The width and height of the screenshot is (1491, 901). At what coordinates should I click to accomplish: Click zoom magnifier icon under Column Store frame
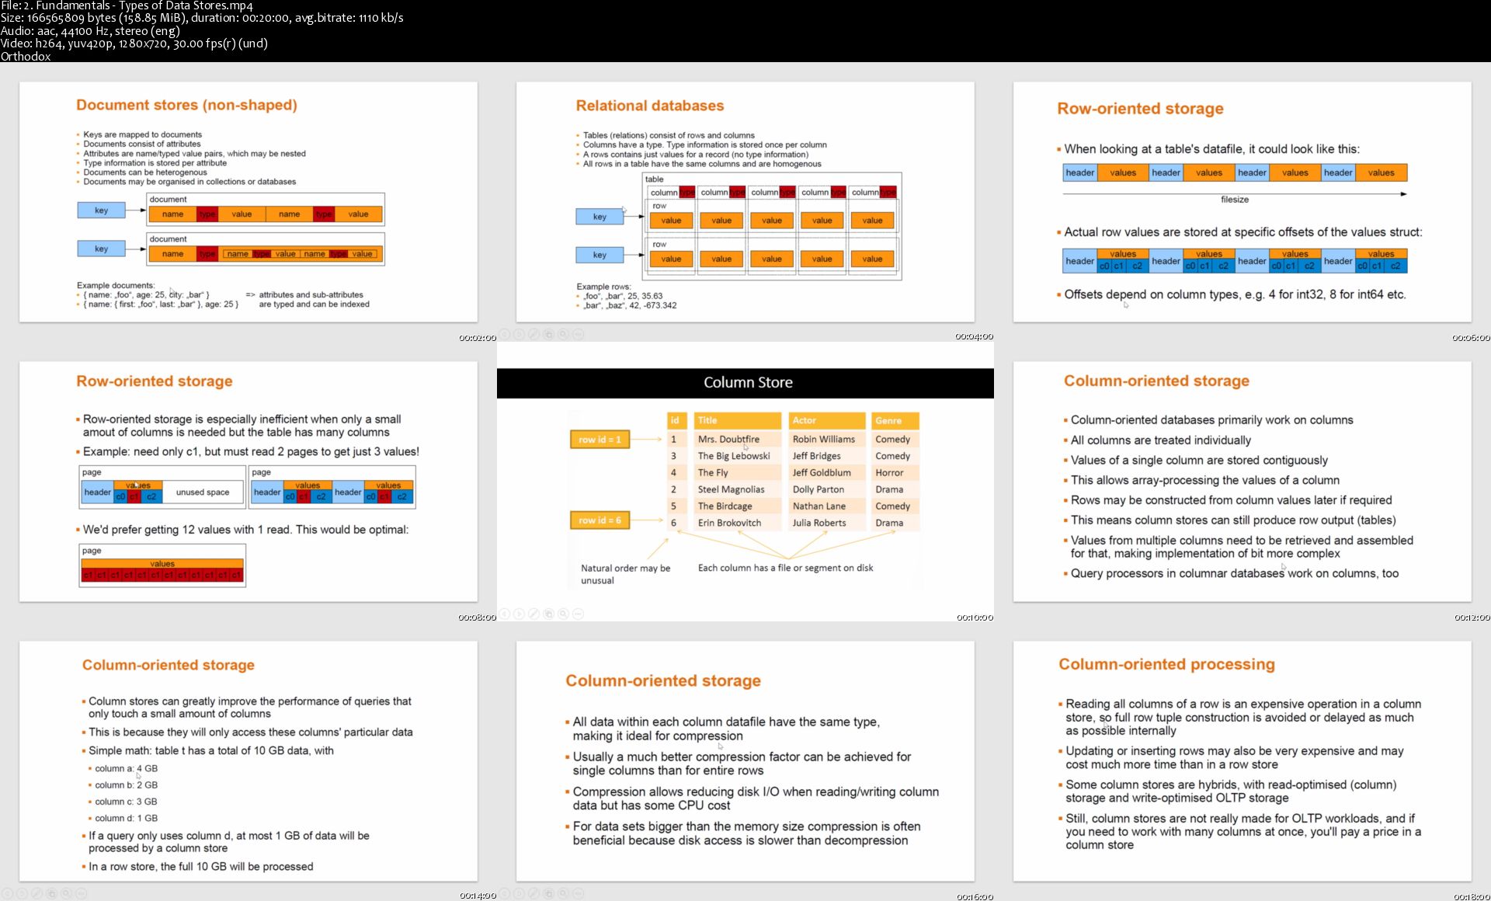pyautogui.click(x=563, y=614)
